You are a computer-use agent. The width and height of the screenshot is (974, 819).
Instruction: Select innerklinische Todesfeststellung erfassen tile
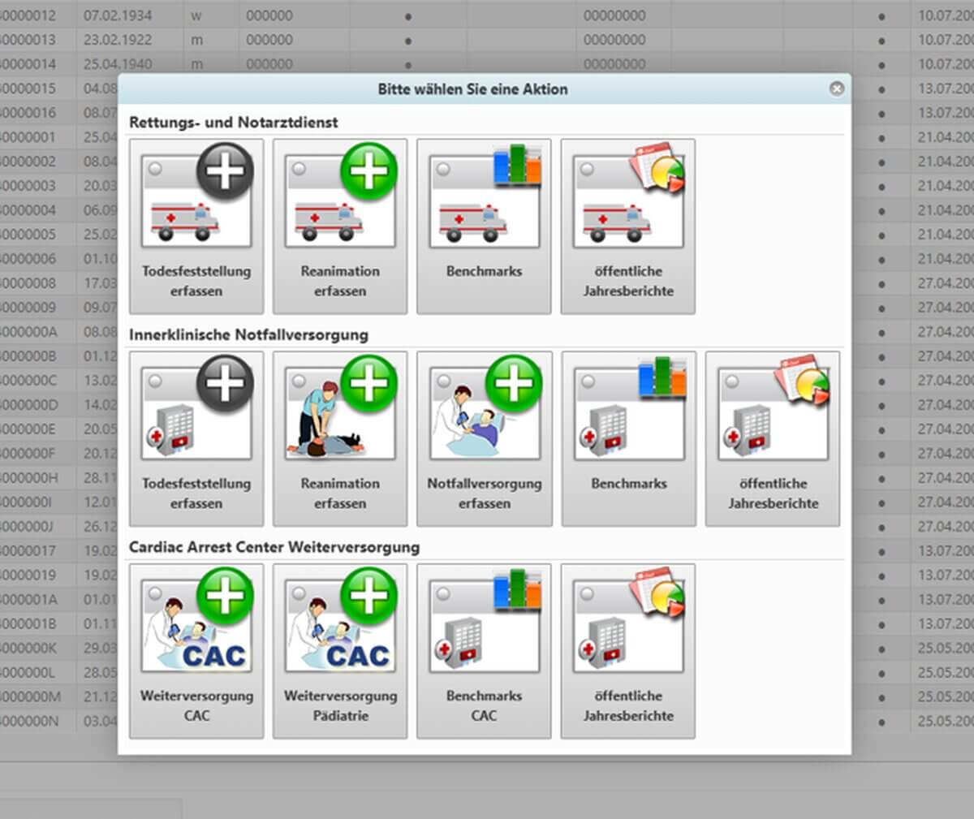(x=196, y=438)
